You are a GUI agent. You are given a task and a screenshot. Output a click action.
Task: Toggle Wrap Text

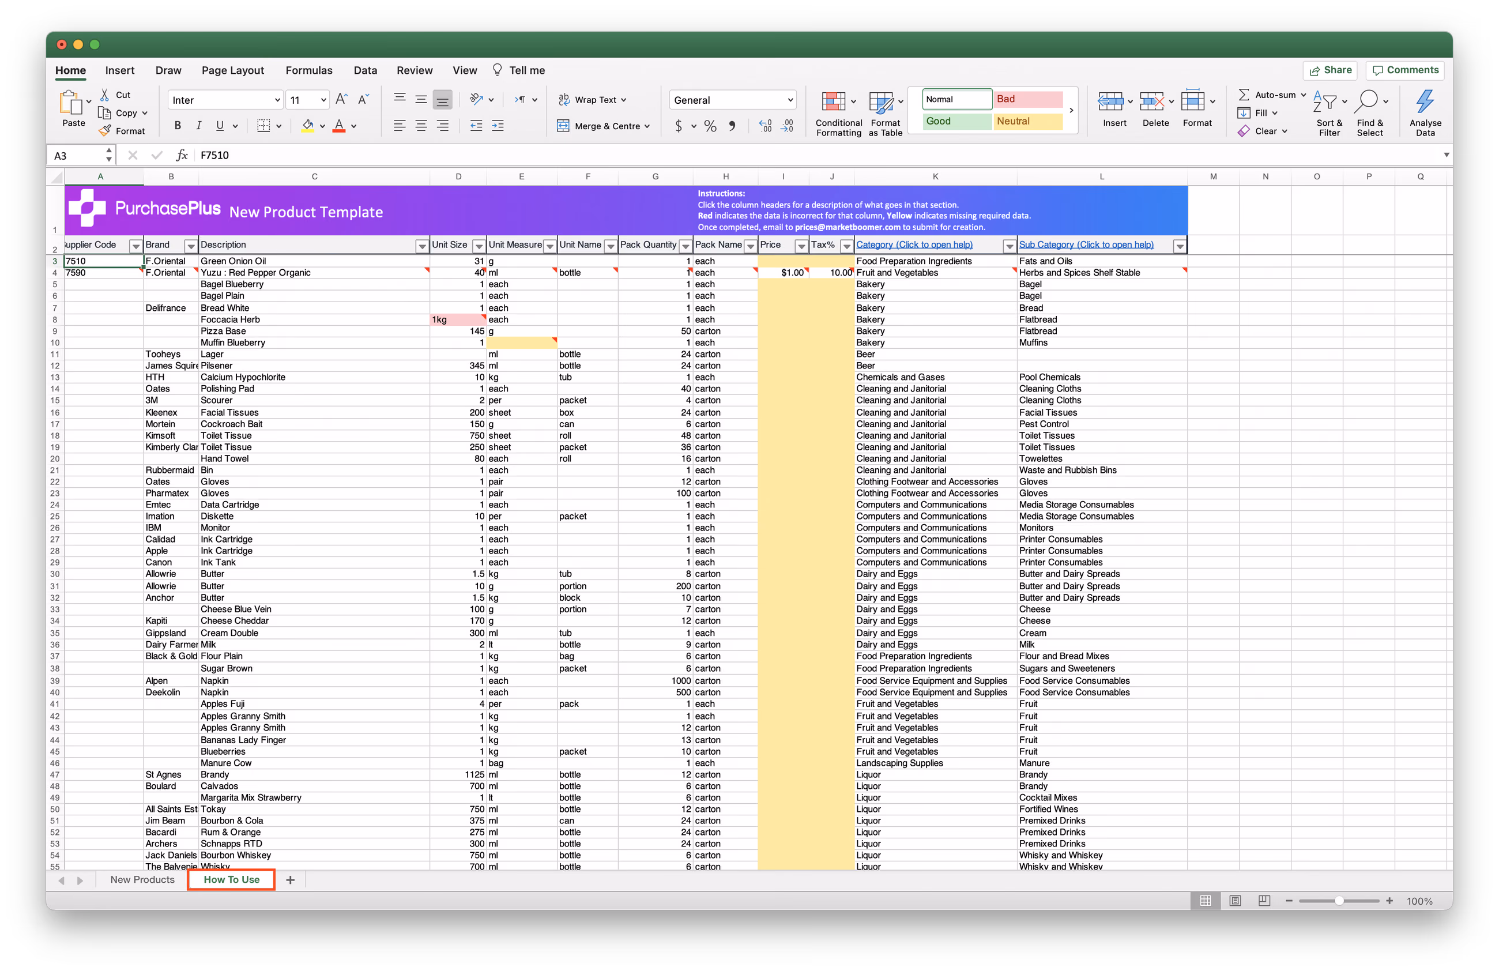[592, 100]
